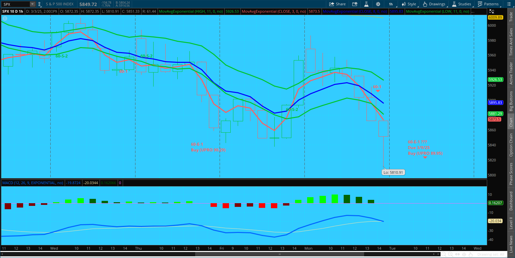Switch to the Option Chain side tab
Image resolution: width=515 pixels, height=258 pixels.
tap(511, 145)
